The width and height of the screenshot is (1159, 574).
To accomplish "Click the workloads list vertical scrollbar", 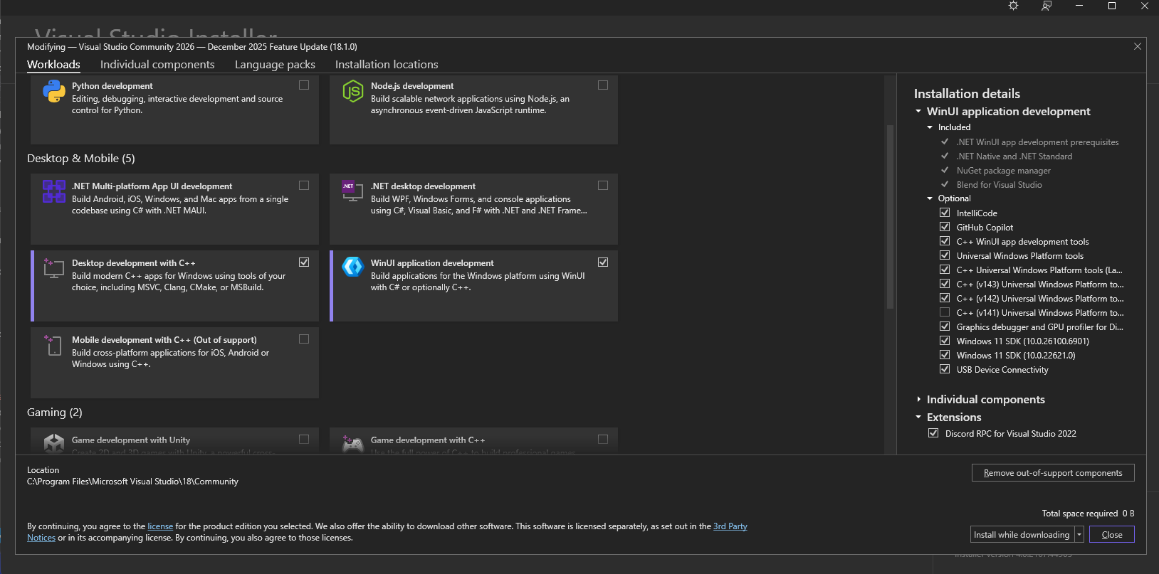I will coord(890,217).
